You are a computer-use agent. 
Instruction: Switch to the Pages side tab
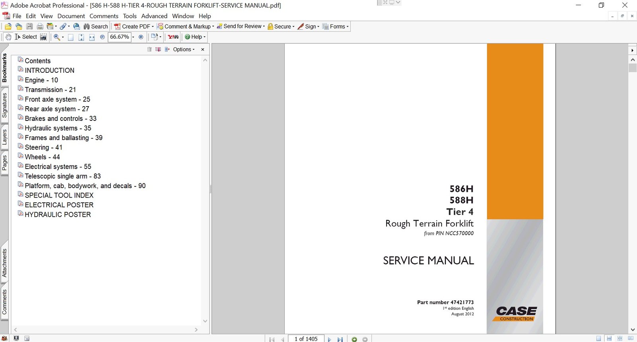pyautogui.click(x=4, y=163)
